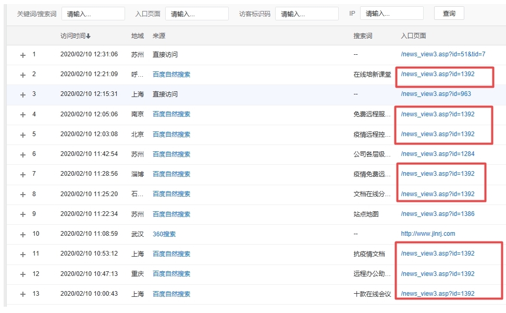506x313 pixels.
Task: Expand the 武汉 360搜索 row details
Action: [x=22, y=234]
